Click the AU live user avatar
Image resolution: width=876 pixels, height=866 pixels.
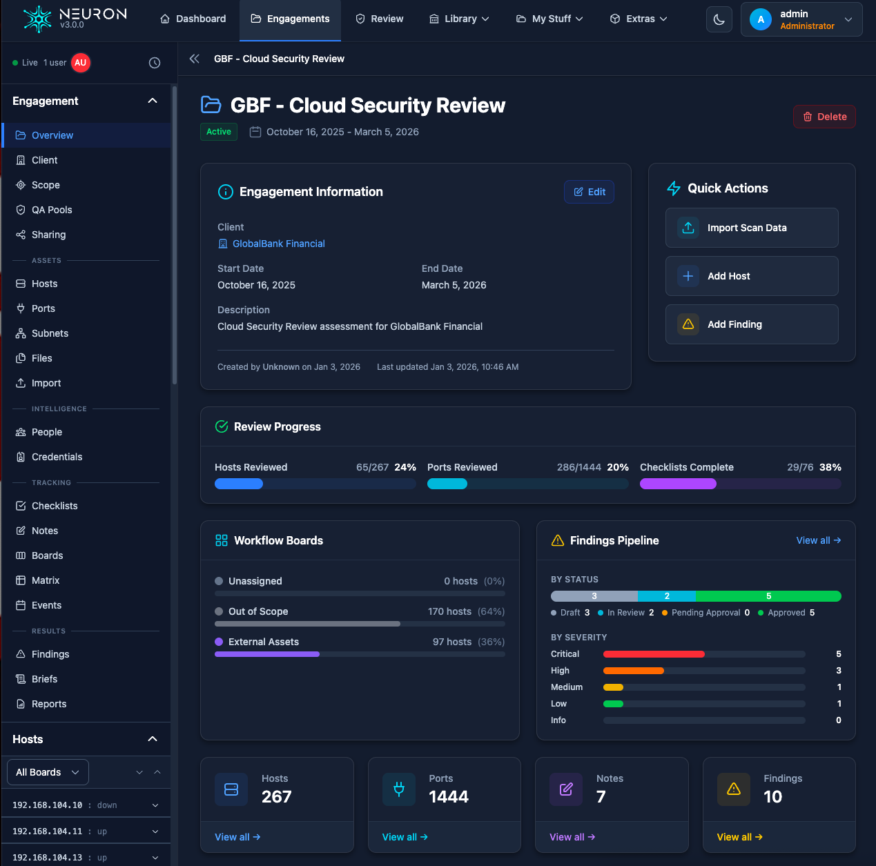point(81,63)
